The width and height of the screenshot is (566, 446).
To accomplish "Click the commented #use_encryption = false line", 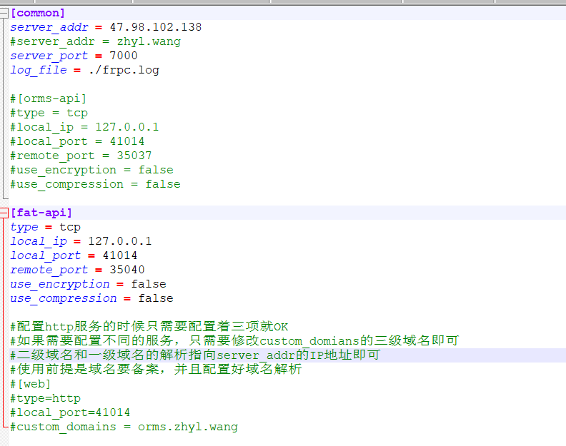I will click(91, 170).
